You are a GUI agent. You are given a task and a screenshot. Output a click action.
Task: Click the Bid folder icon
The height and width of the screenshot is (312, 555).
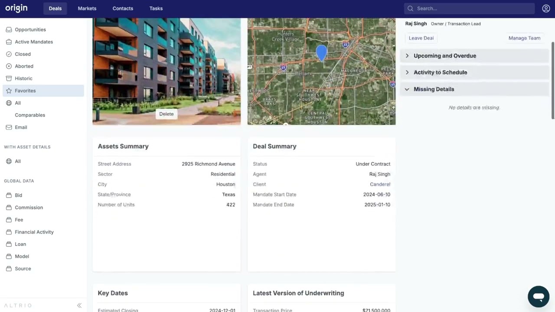point(9,195)
